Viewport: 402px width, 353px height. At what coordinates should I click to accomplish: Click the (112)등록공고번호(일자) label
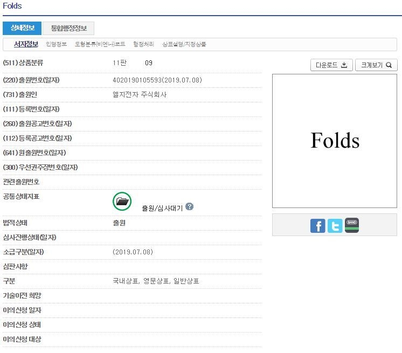tap(37, 138)
